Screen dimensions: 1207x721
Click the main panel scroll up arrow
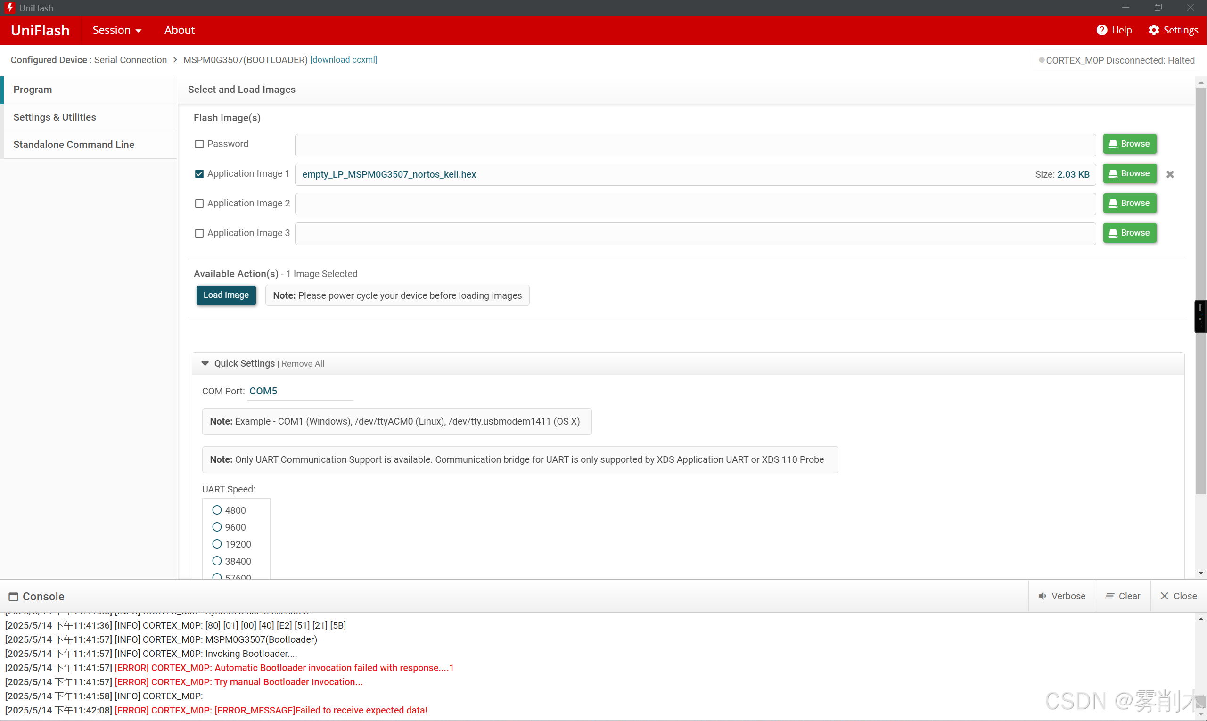pos(1201,82)
